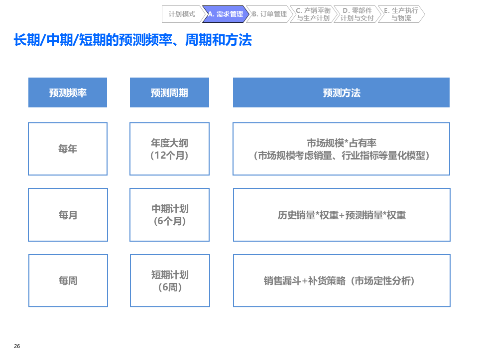This screenshot has width=478, height=358.
Task: Click the 每月 frequency box
Action: (68, 215)
